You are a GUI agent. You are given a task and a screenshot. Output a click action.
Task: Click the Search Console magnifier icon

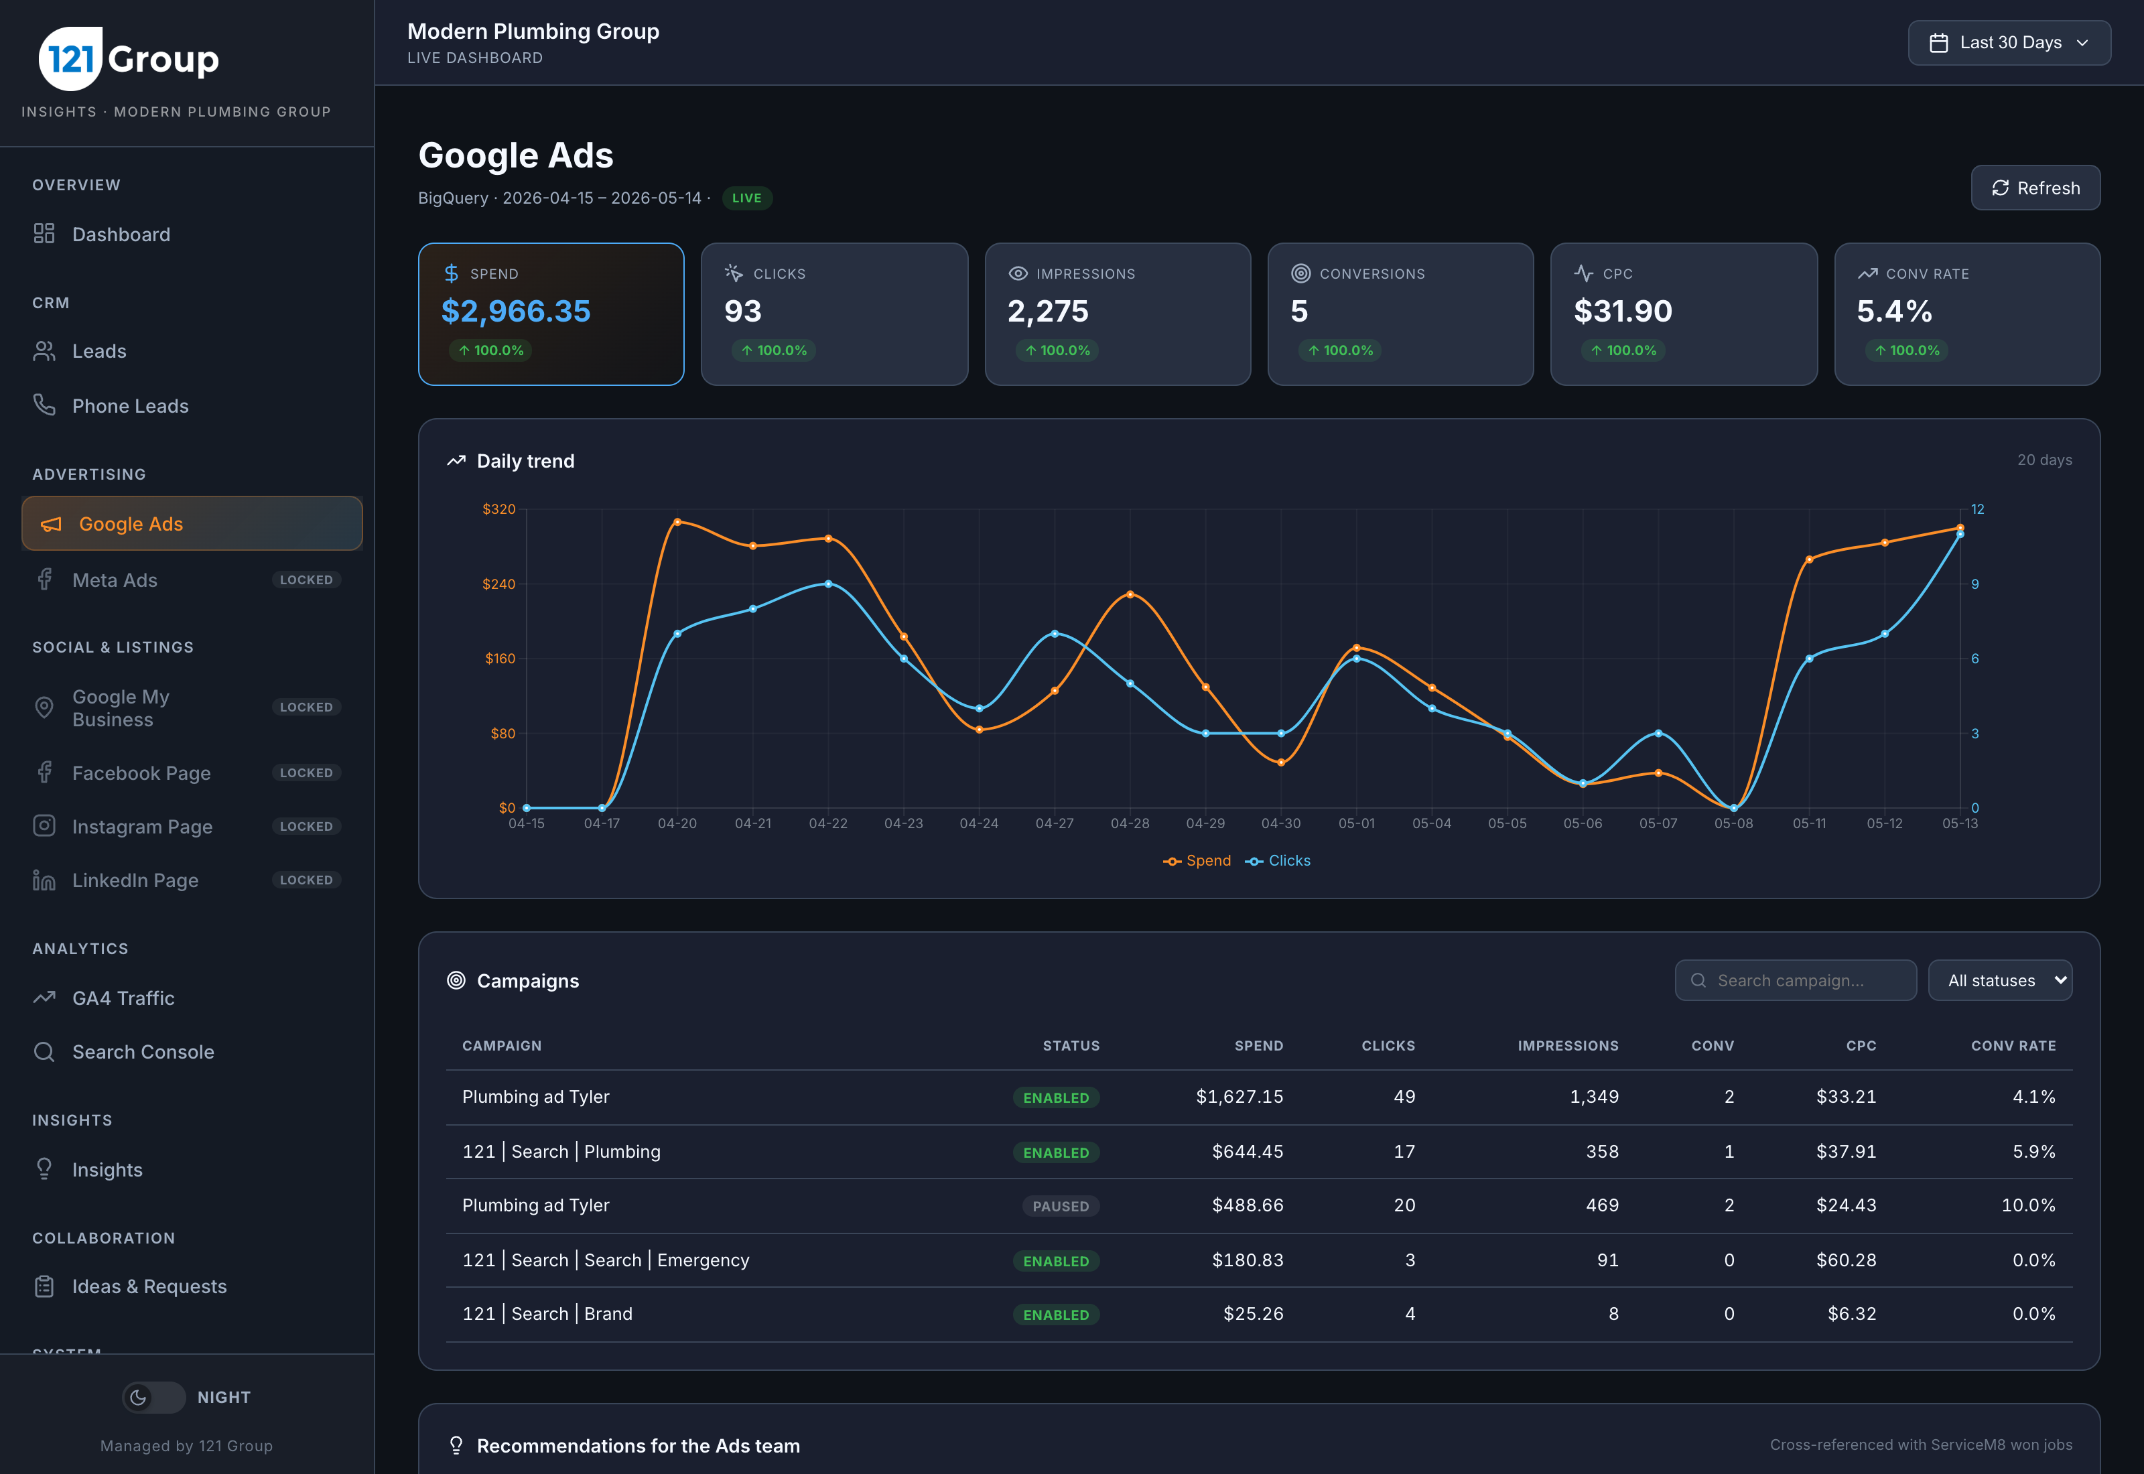click(x=44, y=1051)
